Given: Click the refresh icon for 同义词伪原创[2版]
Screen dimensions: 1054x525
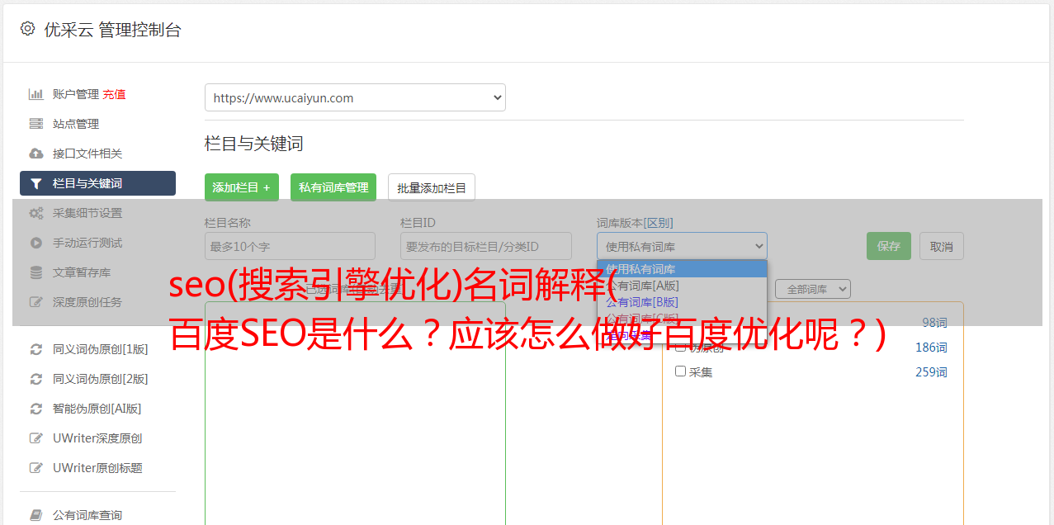Looking at the screenshot, I should pyautogui.click(x=35, y=379).
